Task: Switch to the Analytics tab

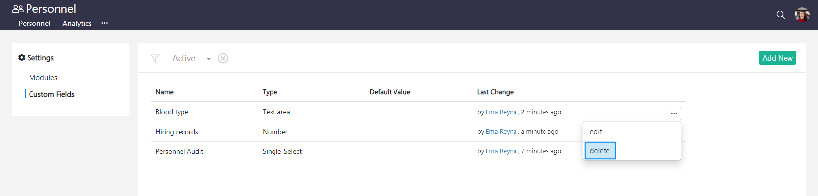Action: 77,23
